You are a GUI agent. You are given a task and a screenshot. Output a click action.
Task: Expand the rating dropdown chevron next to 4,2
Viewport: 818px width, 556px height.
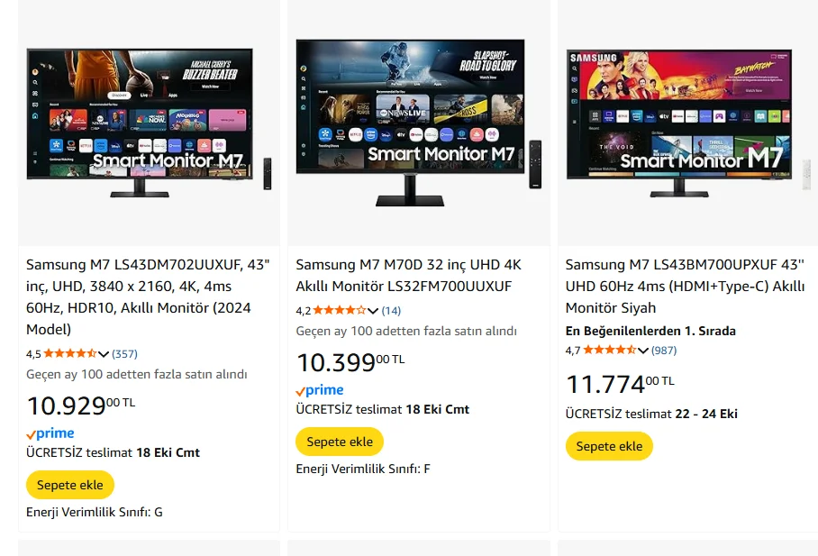pos(373,311)
